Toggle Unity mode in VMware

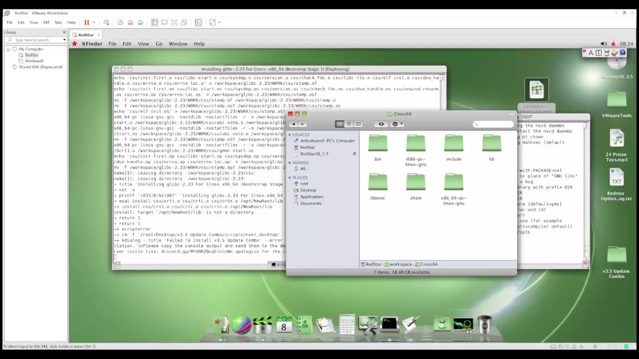[x=184, y=22]
